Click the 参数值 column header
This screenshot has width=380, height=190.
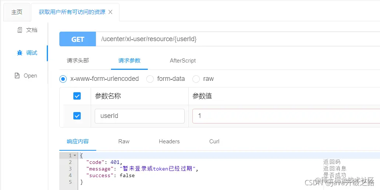point(202,96)
